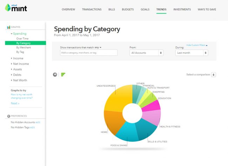Click the Next graphs to try link
Viewport: 228px width, 166px height.
[x=15, y=103]
